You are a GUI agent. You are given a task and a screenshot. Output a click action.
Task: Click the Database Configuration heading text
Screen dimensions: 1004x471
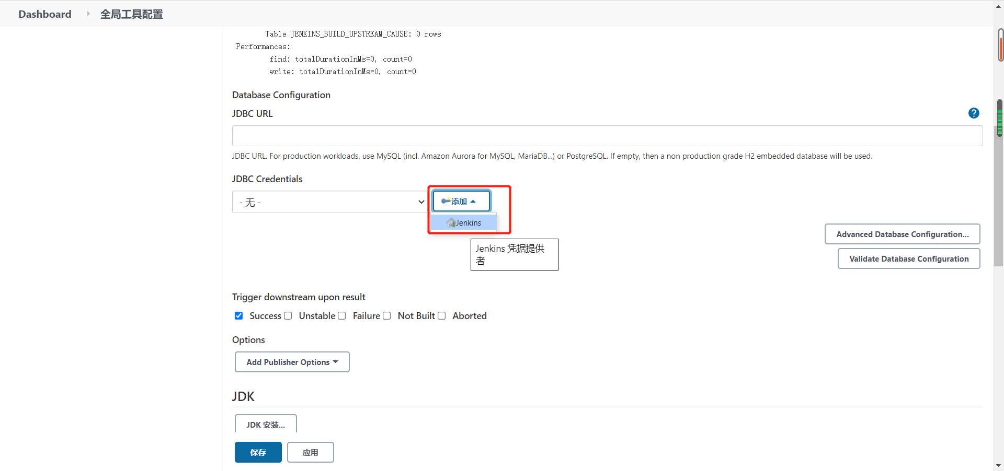281,95
